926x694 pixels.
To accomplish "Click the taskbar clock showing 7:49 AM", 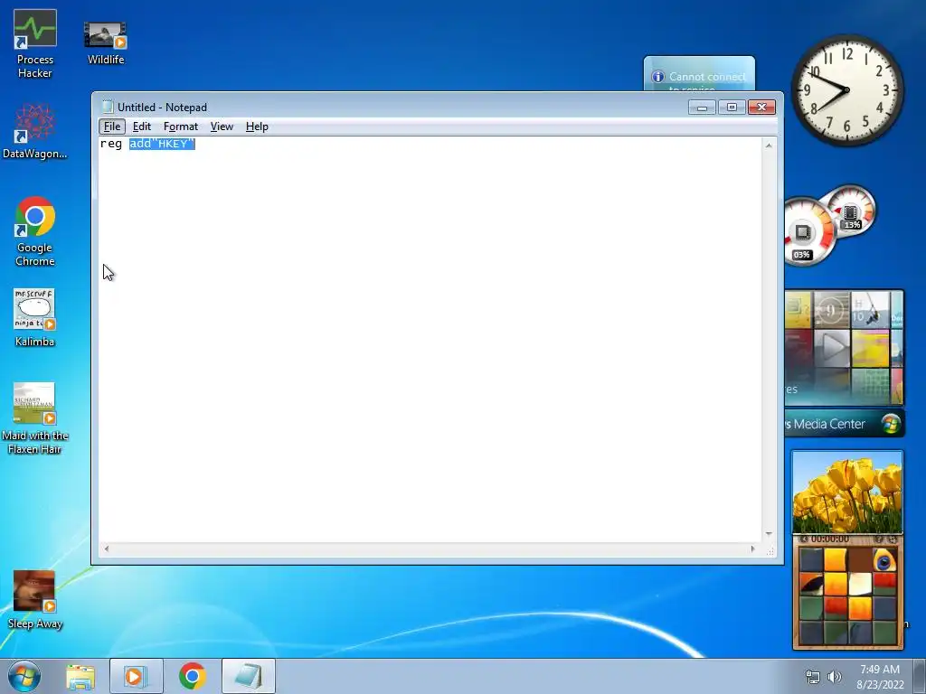I will pos(880,677).
